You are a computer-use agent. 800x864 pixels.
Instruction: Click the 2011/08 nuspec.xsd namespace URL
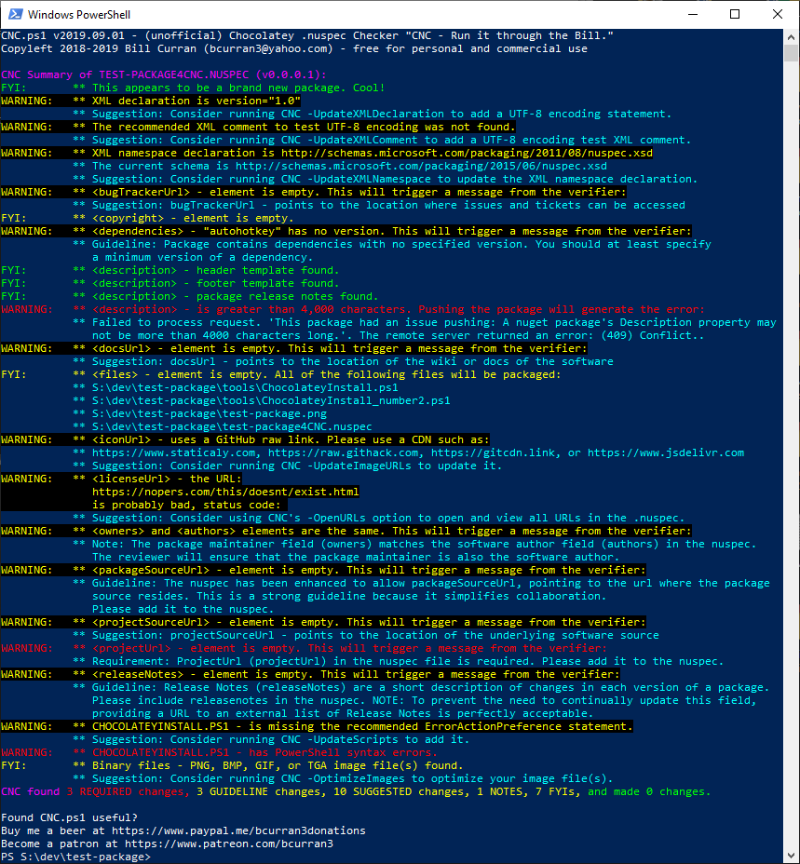[x=467, y=153]
